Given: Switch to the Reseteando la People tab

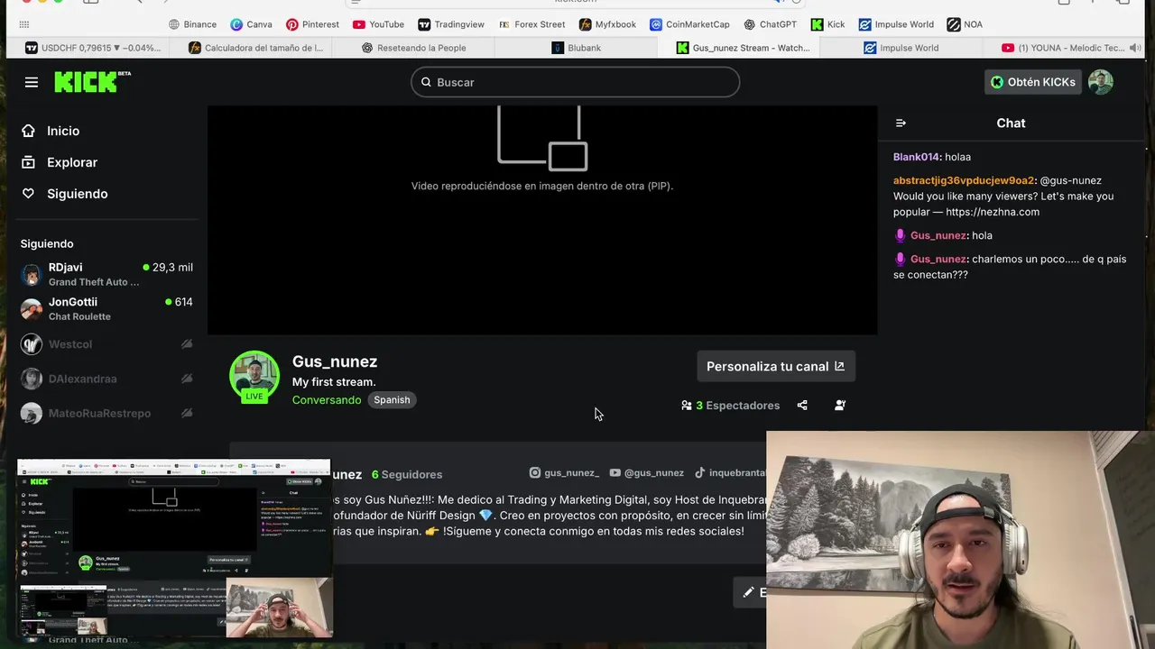Looking at the screenshot, I should [414, 48].
